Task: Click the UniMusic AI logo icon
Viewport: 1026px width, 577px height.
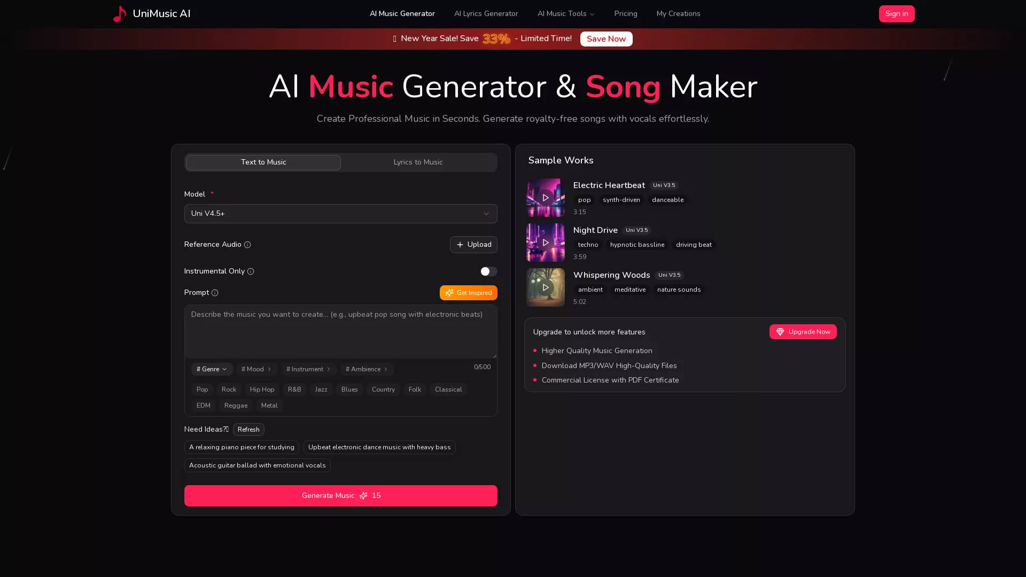Action: [x=119, y=13]
